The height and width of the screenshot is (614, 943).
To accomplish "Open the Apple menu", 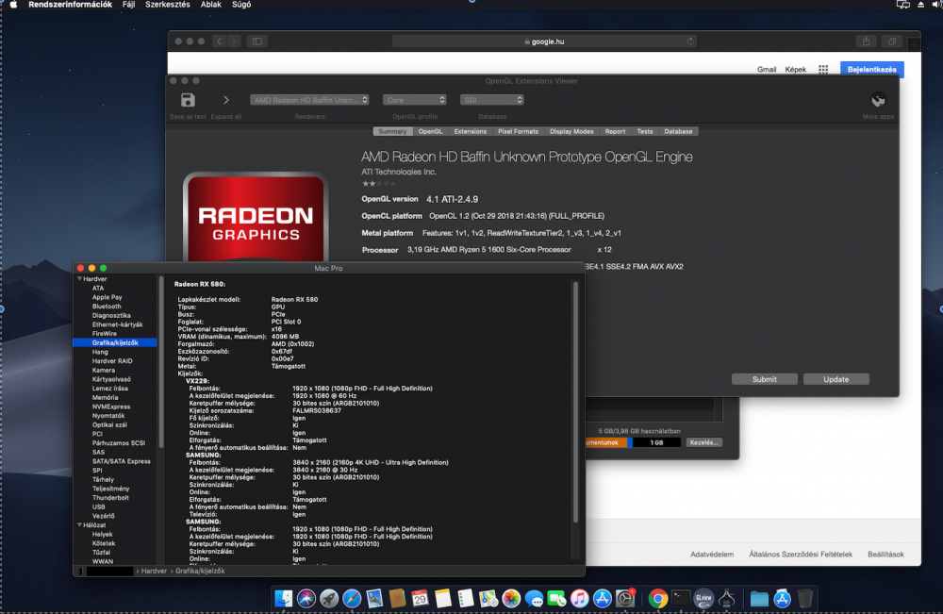I will coord(14,5).
